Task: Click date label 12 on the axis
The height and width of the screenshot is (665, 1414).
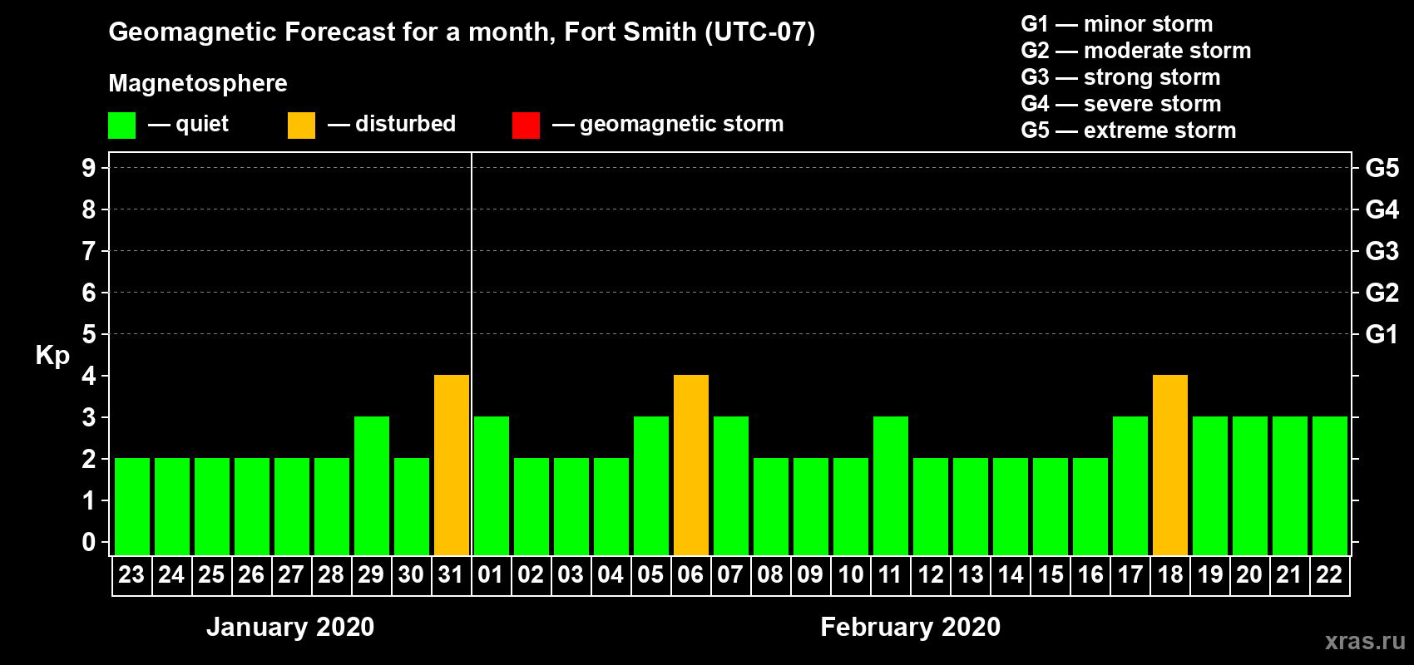Action: tap(930, 575)
